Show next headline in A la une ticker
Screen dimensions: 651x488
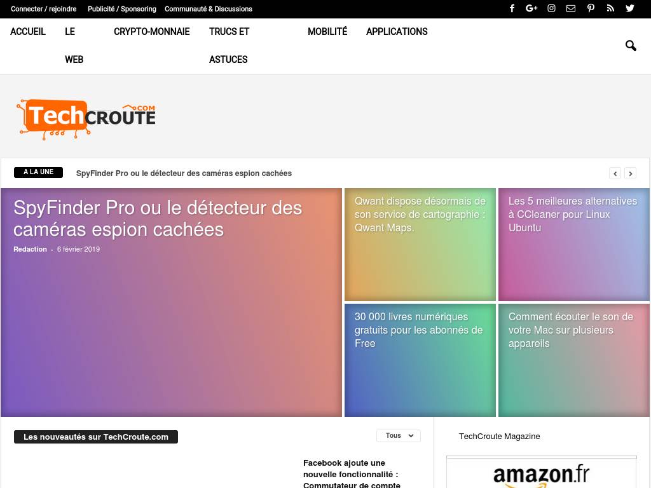pos(630,173)
